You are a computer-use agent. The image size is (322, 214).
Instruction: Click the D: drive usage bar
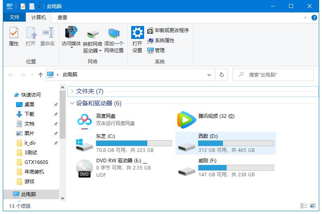tap(236, 143)
